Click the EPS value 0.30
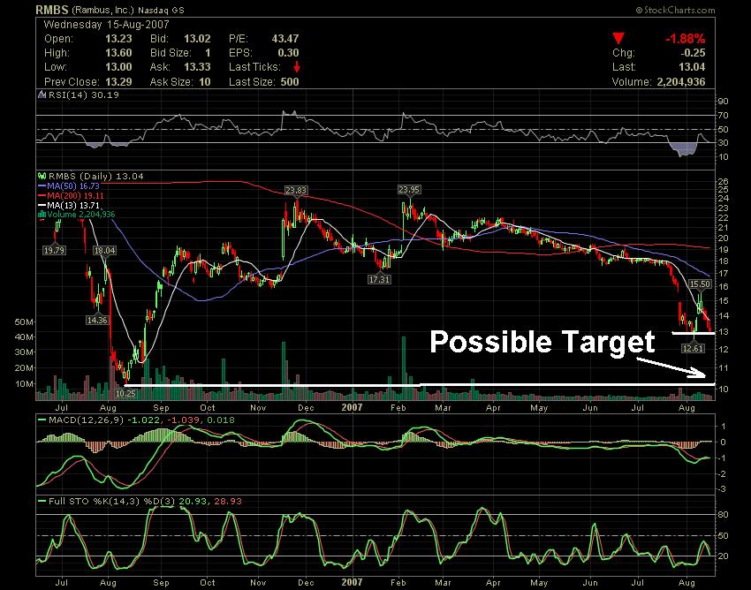The width and height of the screenshot is (751, 590). [x=288, y=53]
